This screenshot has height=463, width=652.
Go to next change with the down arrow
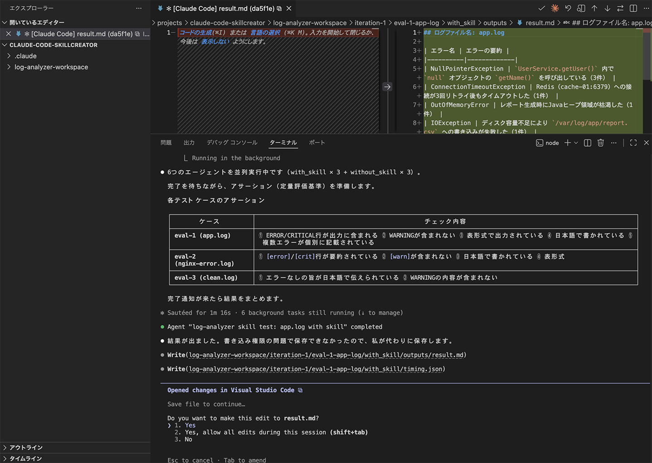tap(607, 8)
